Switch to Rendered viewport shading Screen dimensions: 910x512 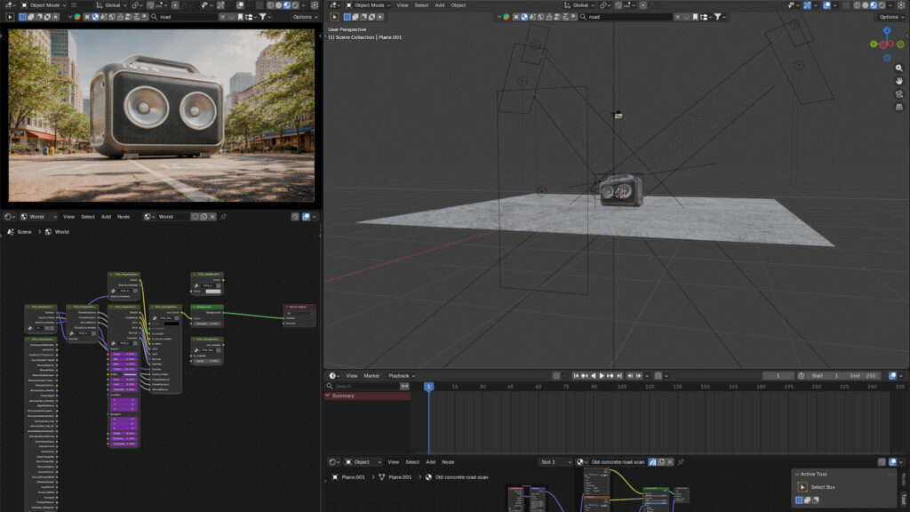882,5
